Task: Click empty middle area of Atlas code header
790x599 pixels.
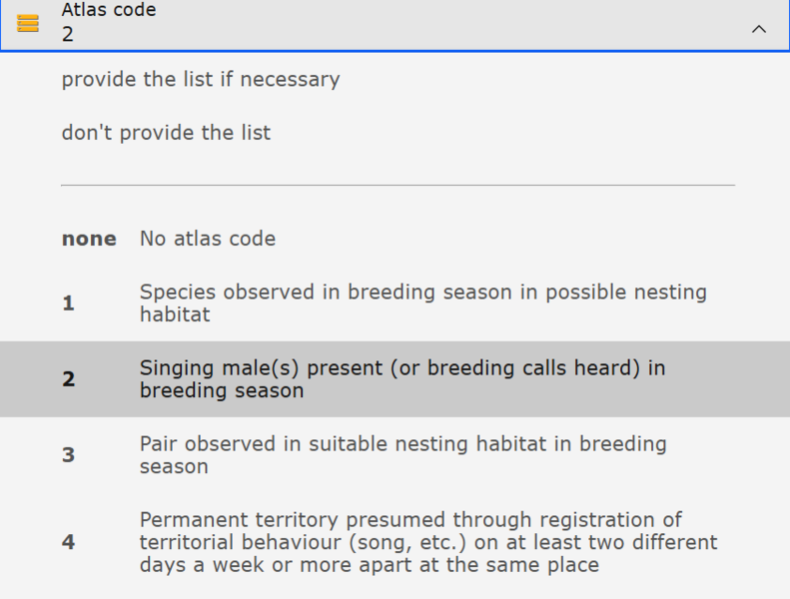Action: point(449,25)
